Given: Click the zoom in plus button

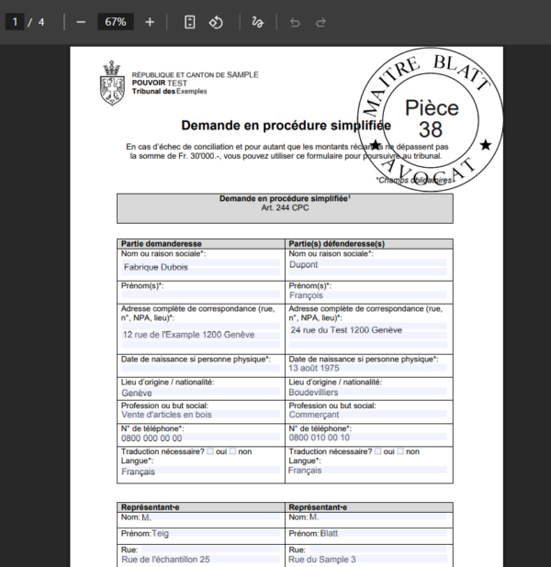Looking at the screenshot, I should pos(150,22).
